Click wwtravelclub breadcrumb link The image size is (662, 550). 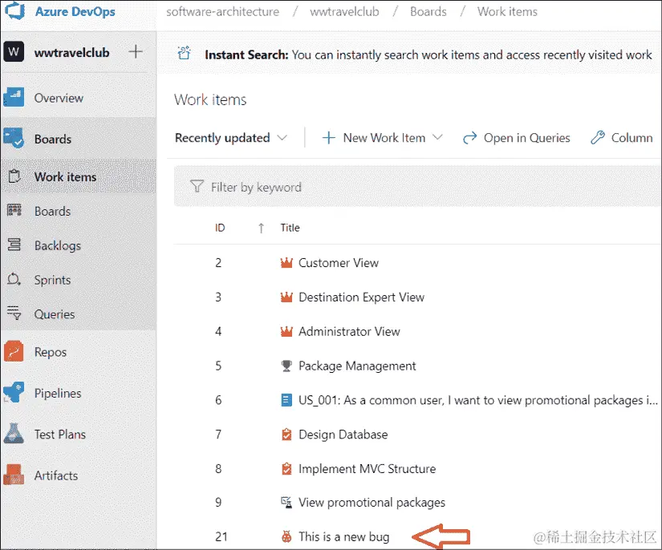(344, 11)
